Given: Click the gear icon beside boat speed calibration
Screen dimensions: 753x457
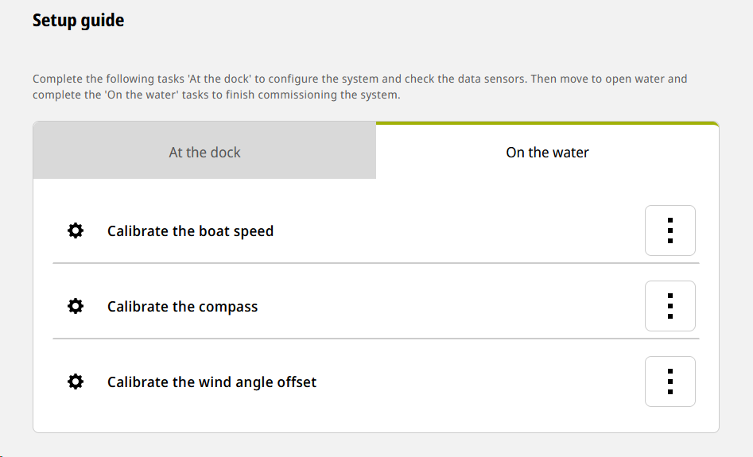Looking at the screenshot, I should (x=76, y=231).
